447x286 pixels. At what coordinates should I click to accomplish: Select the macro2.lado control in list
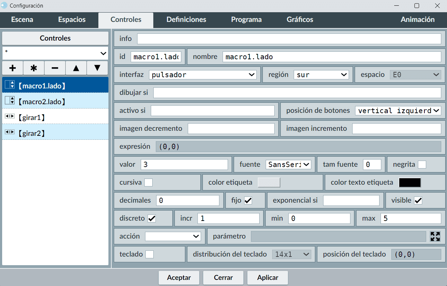[x=55, y=102]
